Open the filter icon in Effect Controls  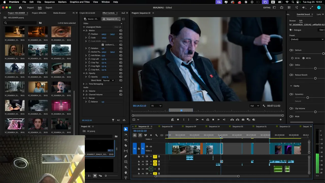tap(113, 120)
